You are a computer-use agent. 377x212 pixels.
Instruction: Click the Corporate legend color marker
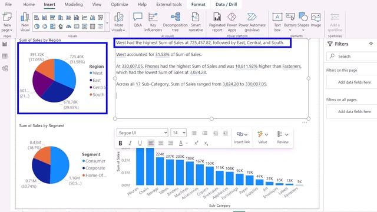click(x=84, y=168)
